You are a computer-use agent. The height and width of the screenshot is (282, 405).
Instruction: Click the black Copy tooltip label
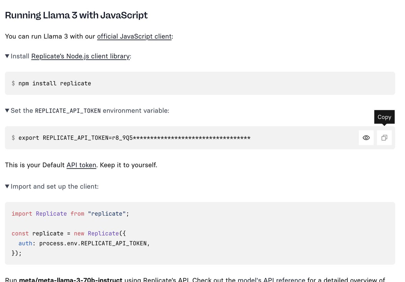pyautogui.click(x=384, y=117)
